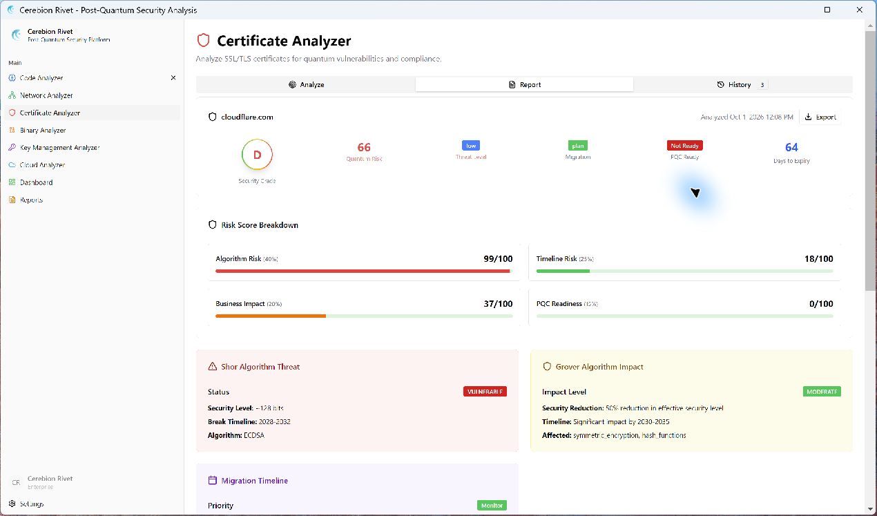Click the History count badge 3
This screenshot has height=516, width=877.
pyautogui.click(x=762, y=85)
